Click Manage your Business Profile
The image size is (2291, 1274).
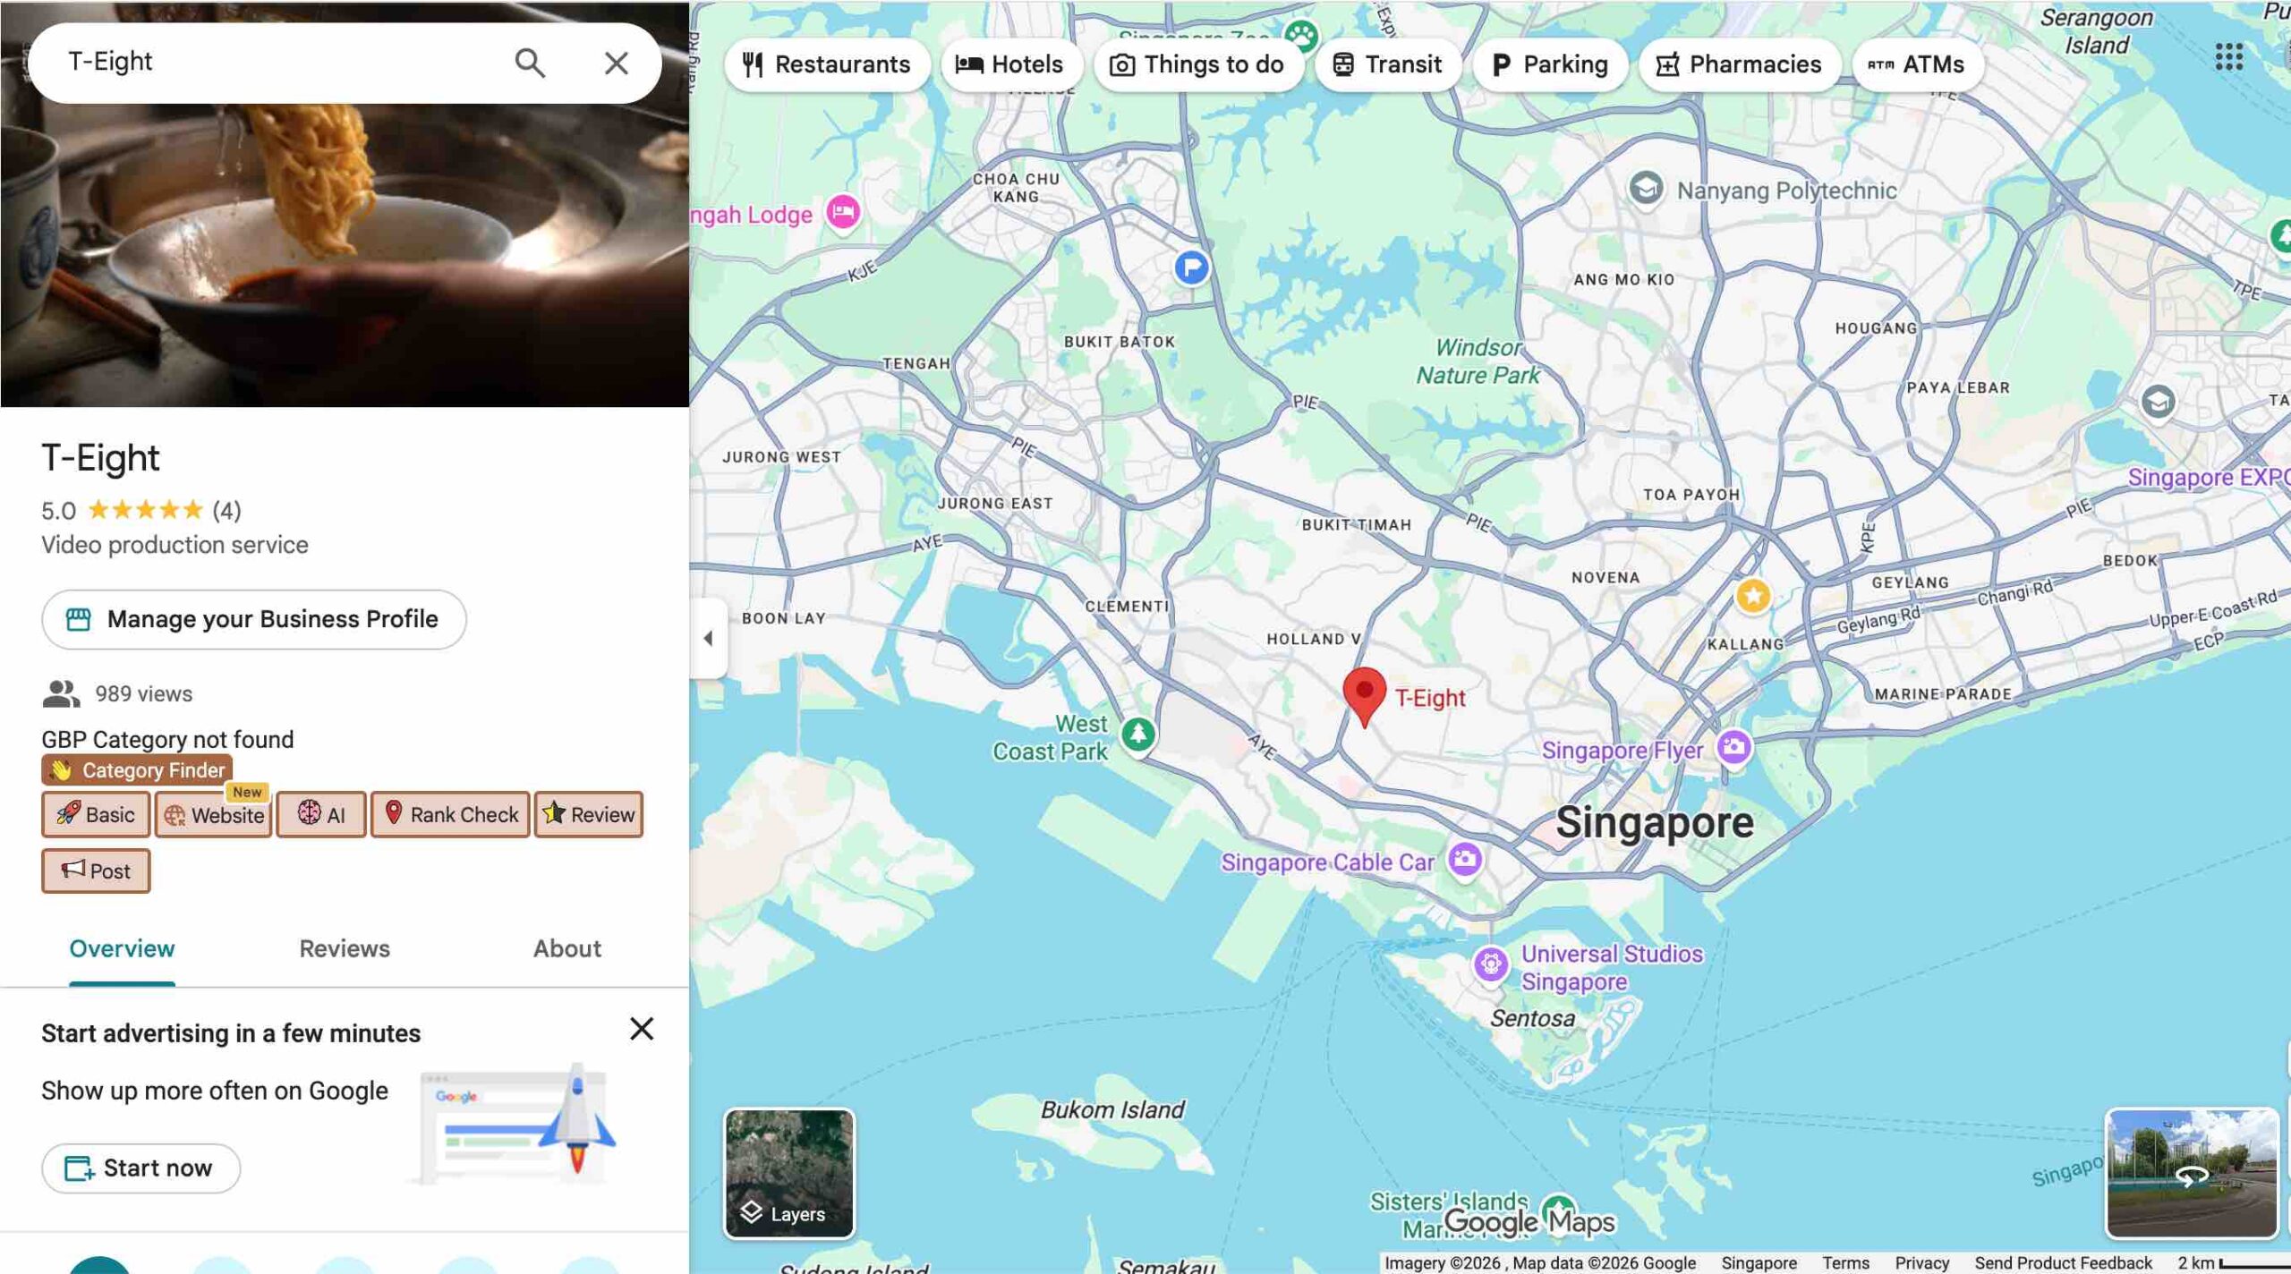(x=253, y=619)
